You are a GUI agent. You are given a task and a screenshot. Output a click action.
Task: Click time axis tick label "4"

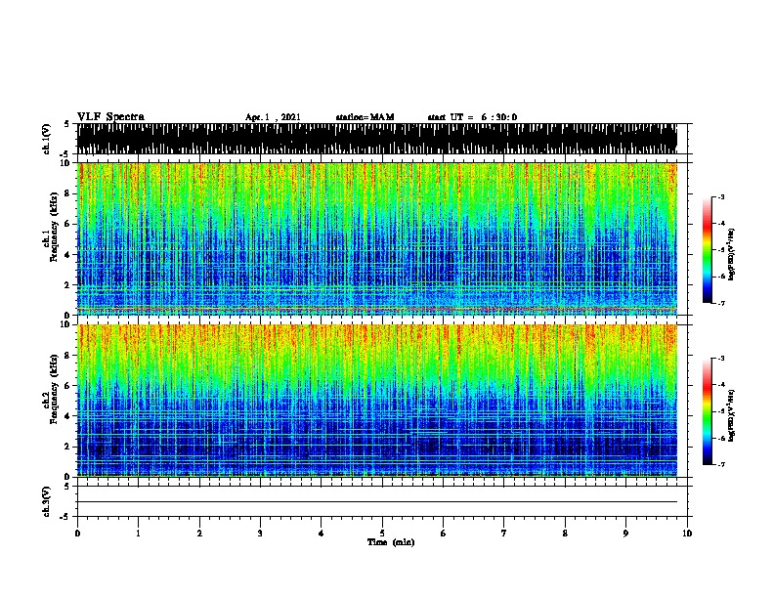pos(322,534)
